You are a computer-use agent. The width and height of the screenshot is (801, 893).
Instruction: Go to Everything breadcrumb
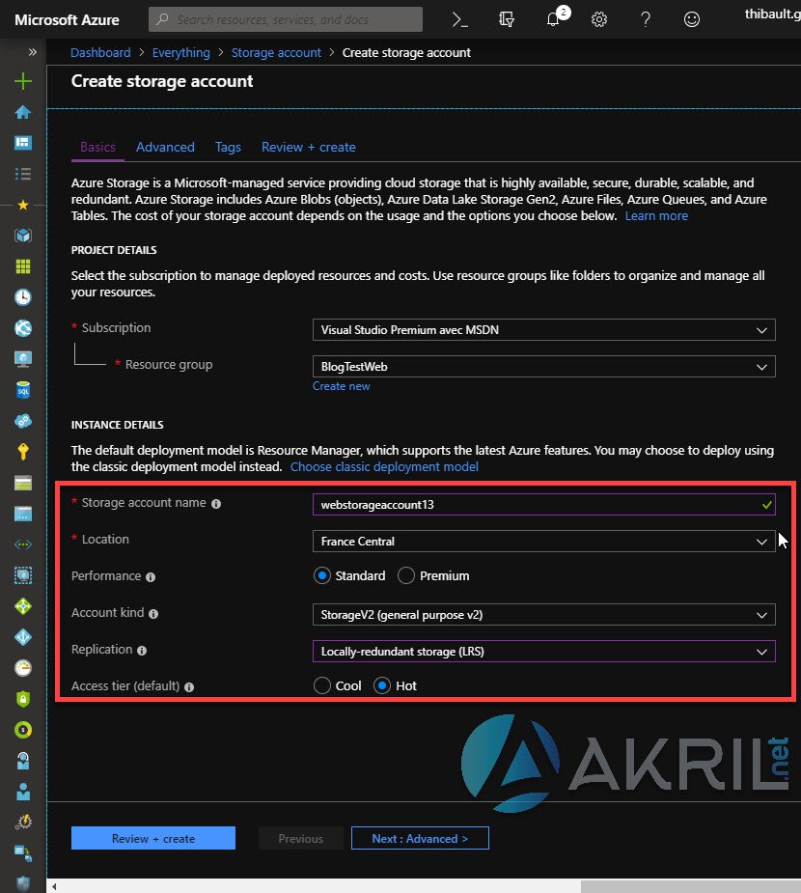(x=181, y=52)
